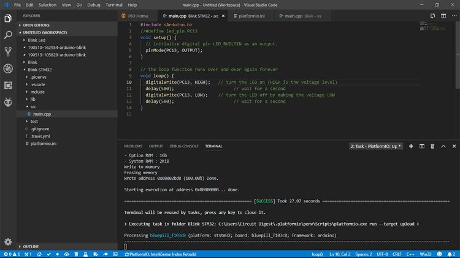Kill the terminal with trash icon
This screenshot has width=460, height=258.
432,146
